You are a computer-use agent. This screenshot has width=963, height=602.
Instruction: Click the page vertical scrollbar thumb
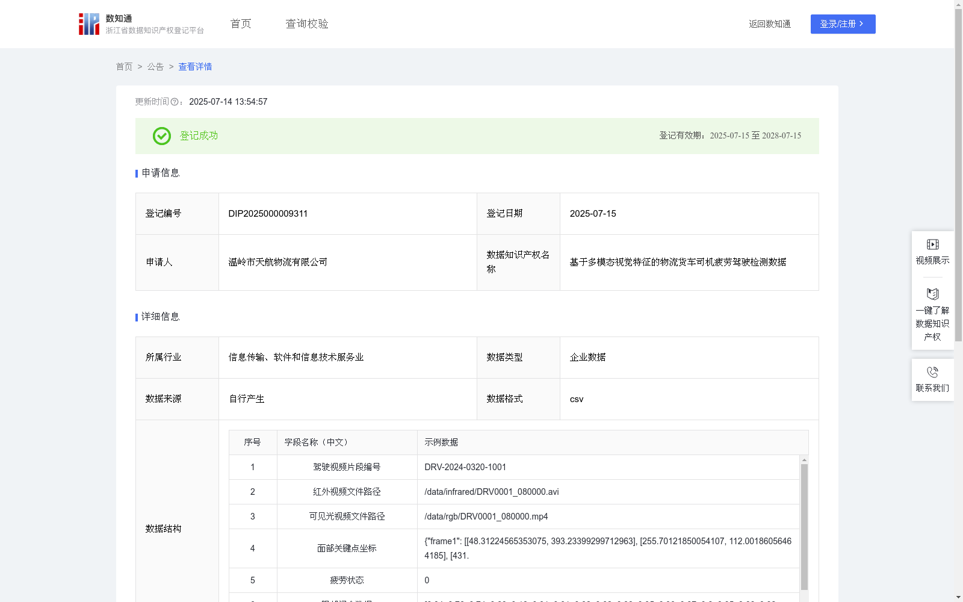(958, 175)
